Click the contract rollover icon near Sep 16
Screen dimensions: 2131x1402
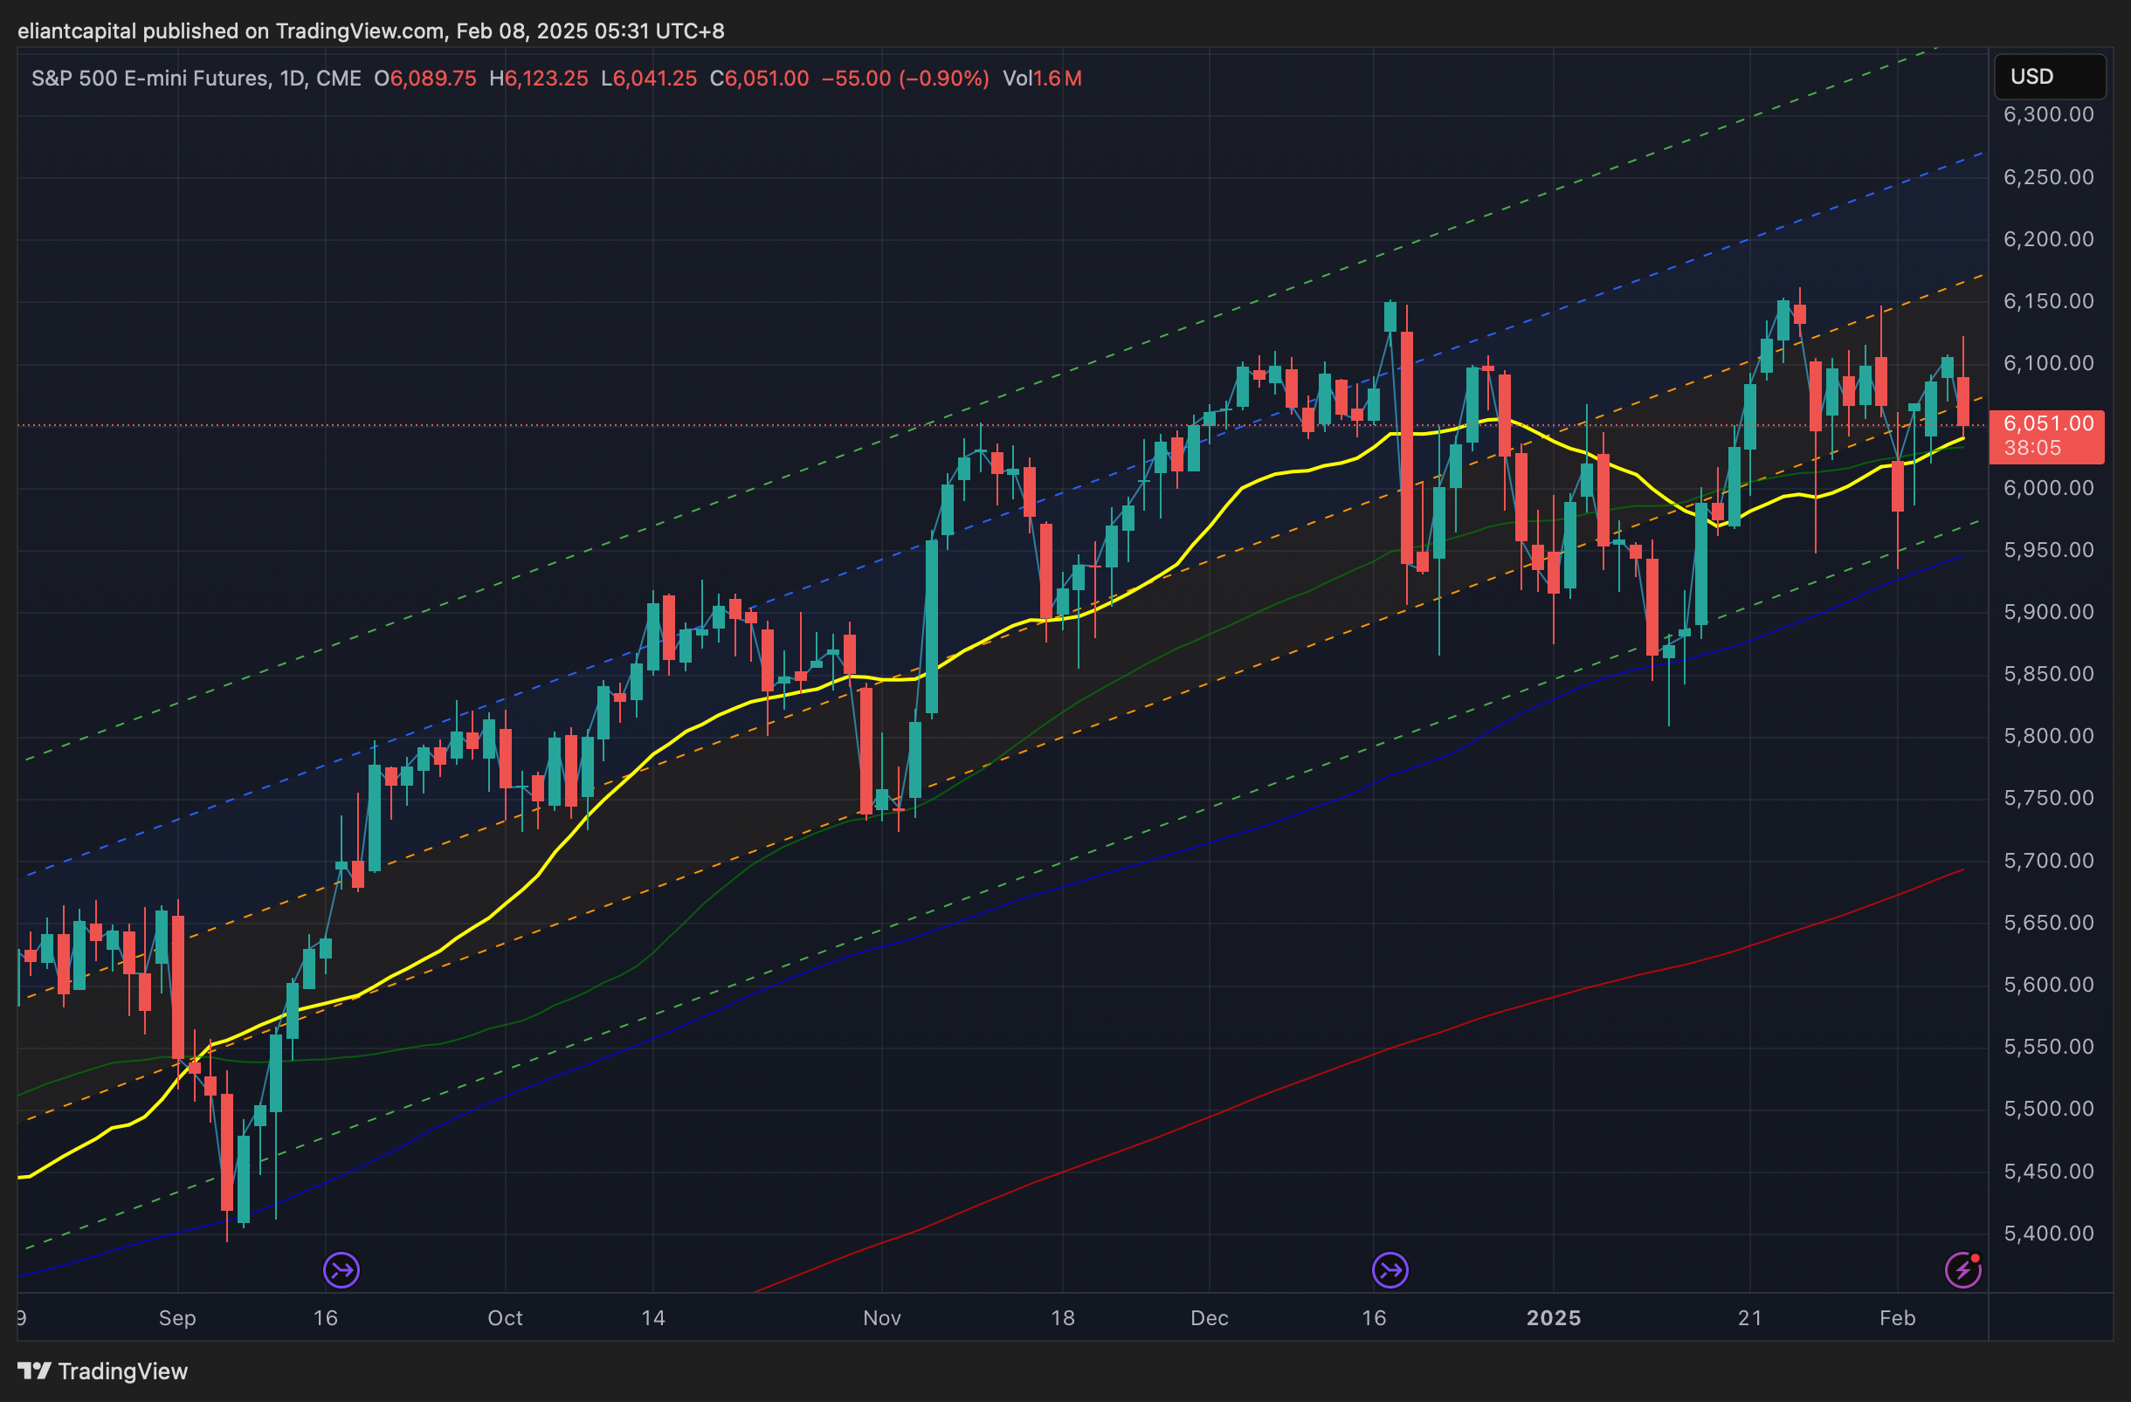click(x=341, y=1269)
